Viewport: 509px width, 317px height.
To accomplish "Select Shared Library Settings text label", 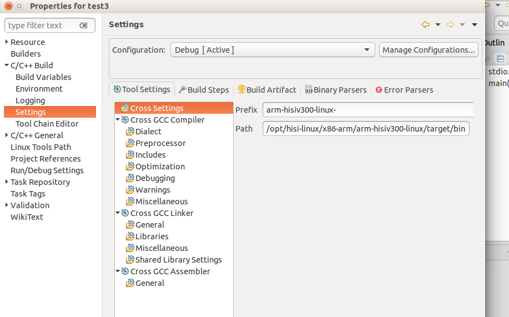I will click(x=179, y=260).
